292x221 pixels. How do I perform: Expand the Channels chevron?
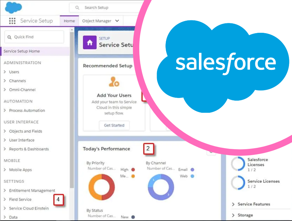[5, 81]
